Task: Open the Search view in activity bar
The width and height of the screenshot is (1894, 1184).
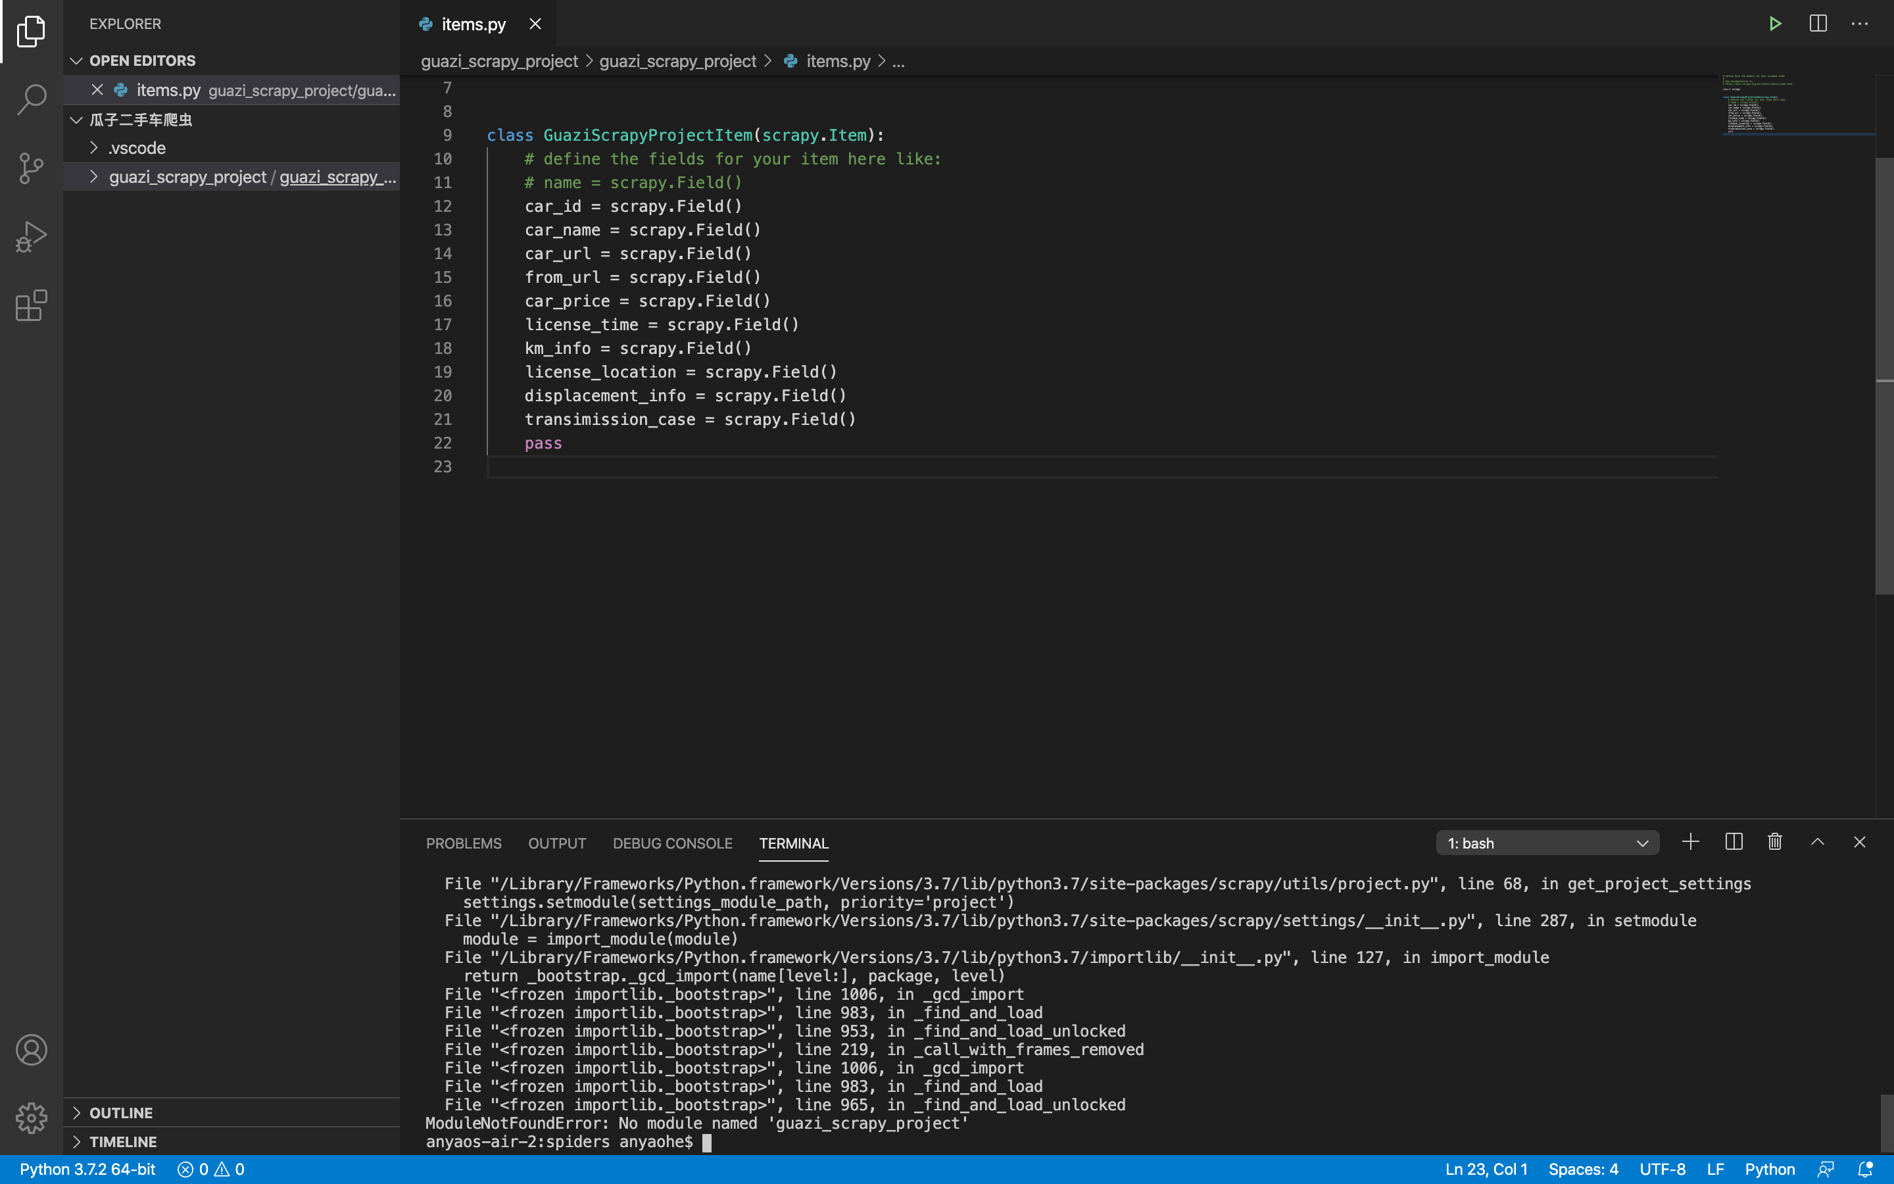Action: pos(32,99)
